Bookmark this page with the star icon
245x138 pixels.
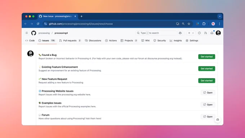tap(189, 24)
